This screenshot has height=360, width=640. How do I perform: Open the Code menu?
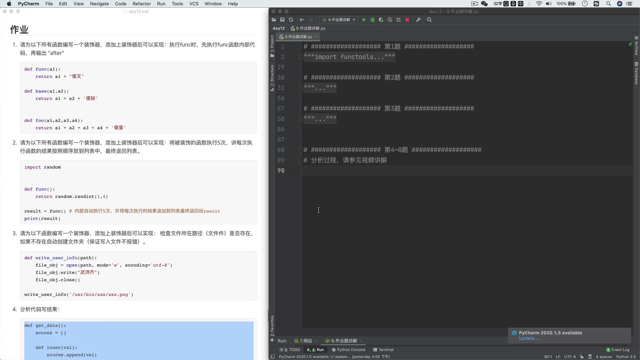[x=121, y=4]
